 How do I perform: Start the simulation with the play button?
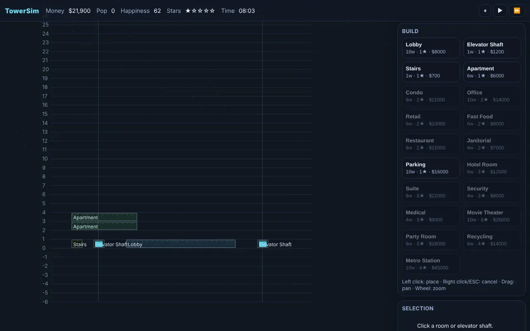500,10
